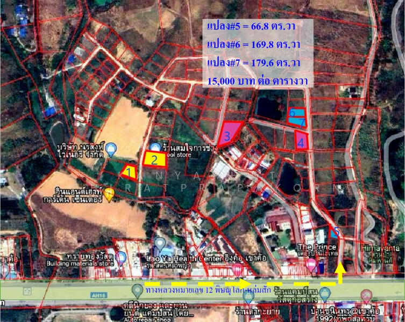Select the magenta plot number 3
405x322 pixels.
[x=228, y=135]
